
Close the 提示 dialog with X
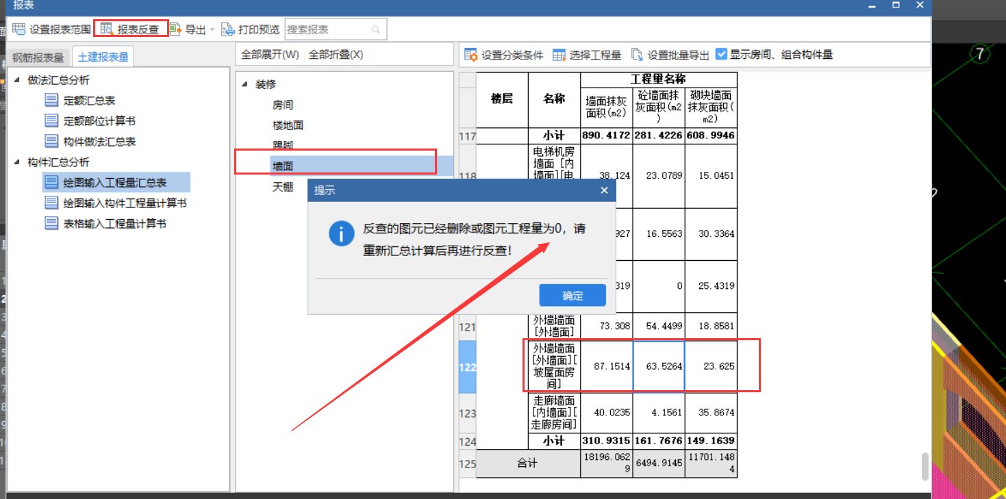tap(604, 190)
